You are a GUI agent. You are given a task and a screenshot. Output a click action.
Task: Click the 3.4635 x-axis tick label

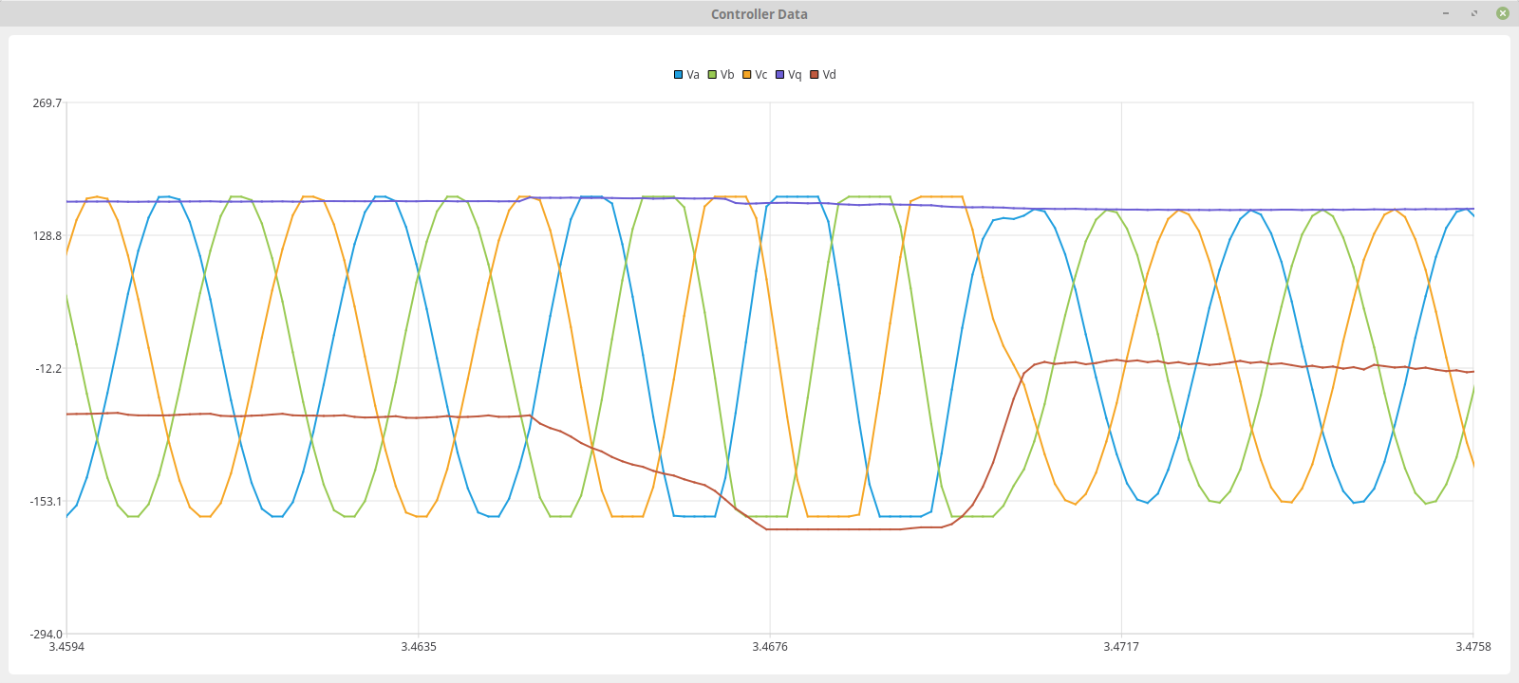tap(419, 647)
